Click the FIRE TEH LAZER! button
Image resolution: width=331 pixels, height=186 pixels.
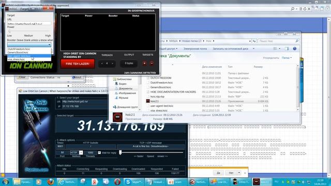click(x=78, y=64)
